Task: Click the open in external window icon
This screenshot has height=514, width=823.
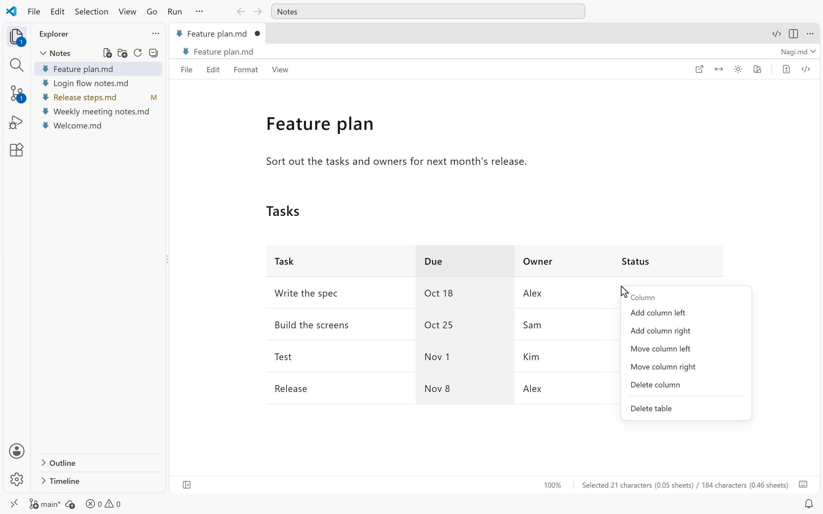Action: click(x=699, y=69)
